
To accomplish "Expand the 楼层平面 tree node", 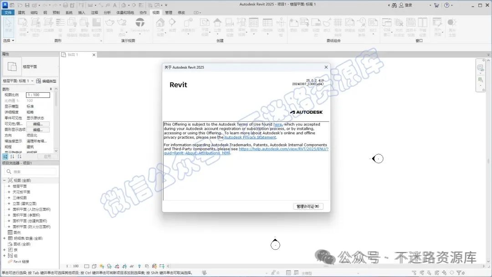I will pos(9,186).
